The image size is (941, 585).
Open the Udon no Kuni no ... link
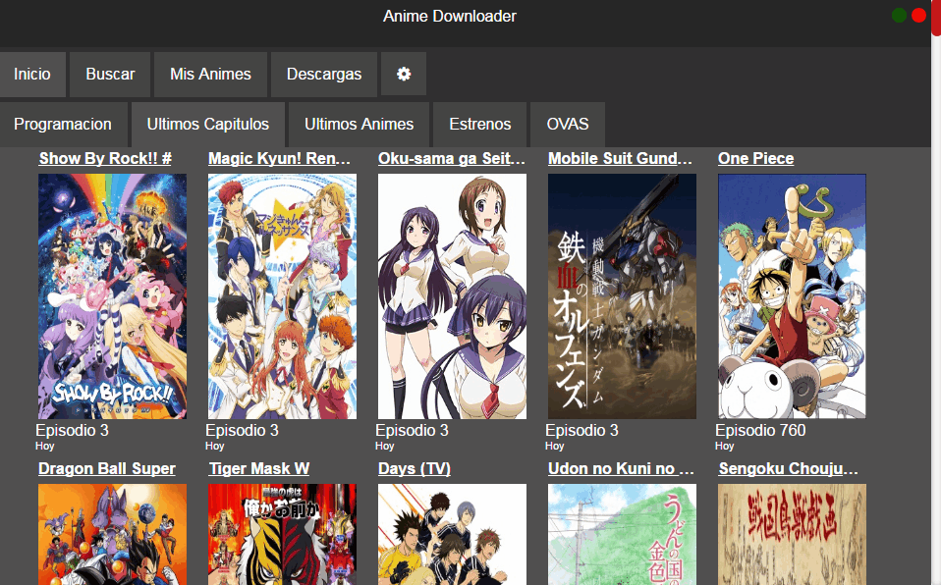(x=621, y=468)
